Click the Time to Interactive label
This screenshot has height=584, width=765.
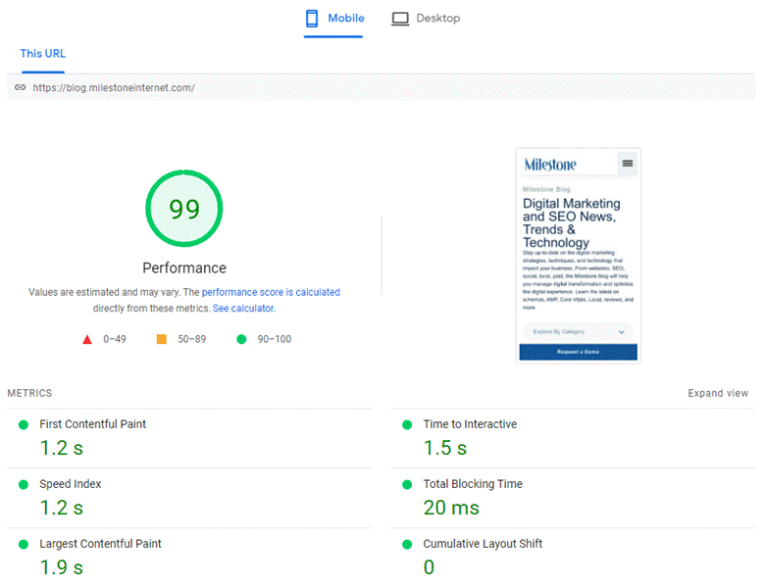click(x=470, y=424)
